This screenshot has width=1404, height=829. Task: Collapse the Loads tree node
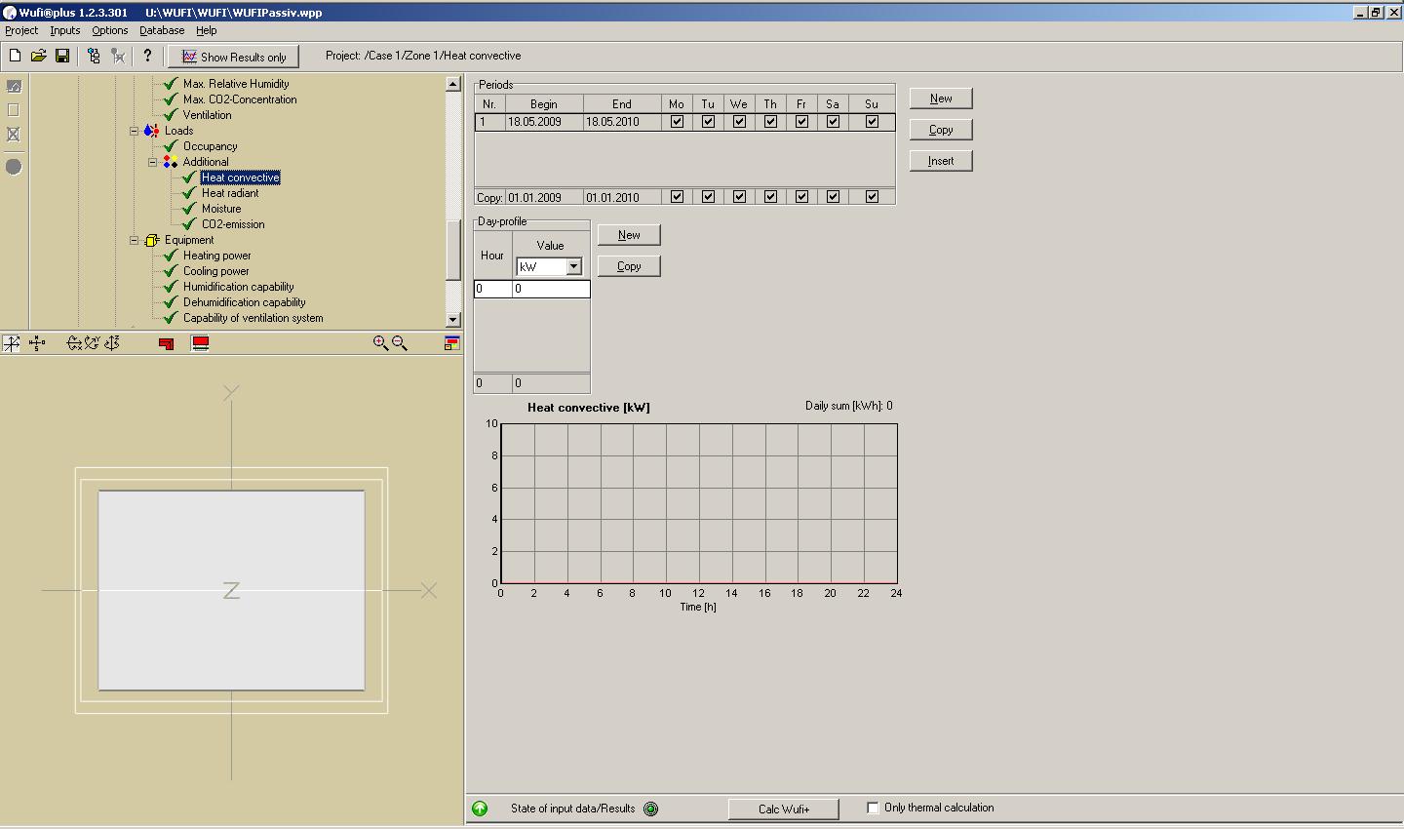(x=135, y=131)
